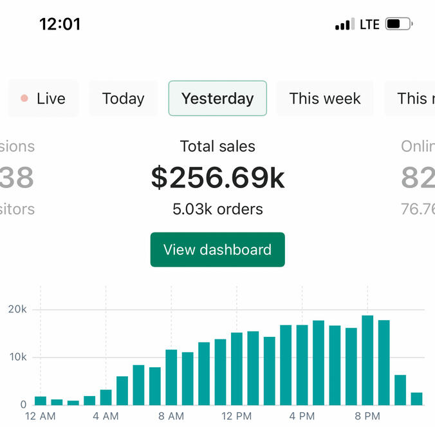Tap the battery icon in status bar
435x427 pixels.
[398, 24]
